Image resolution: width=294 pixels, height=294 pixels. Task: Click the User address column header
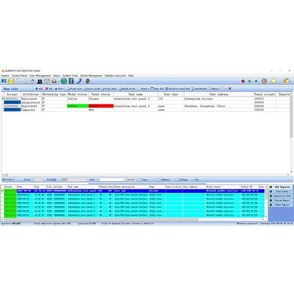[219, 94]
